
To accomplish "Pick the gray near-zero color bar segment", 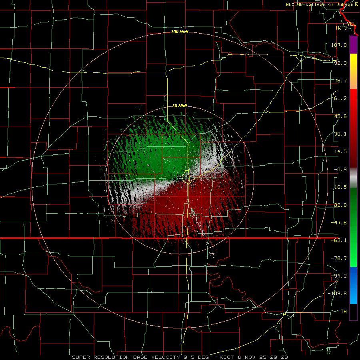I will (353, 178).
